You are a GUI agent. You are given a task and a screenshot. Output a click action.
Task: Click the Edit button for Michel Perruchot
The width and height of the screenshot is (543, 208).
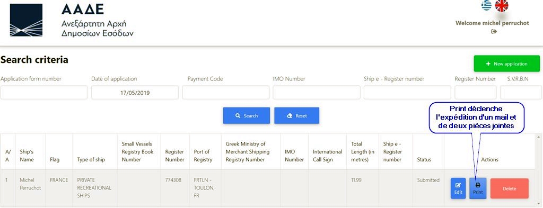458,188
